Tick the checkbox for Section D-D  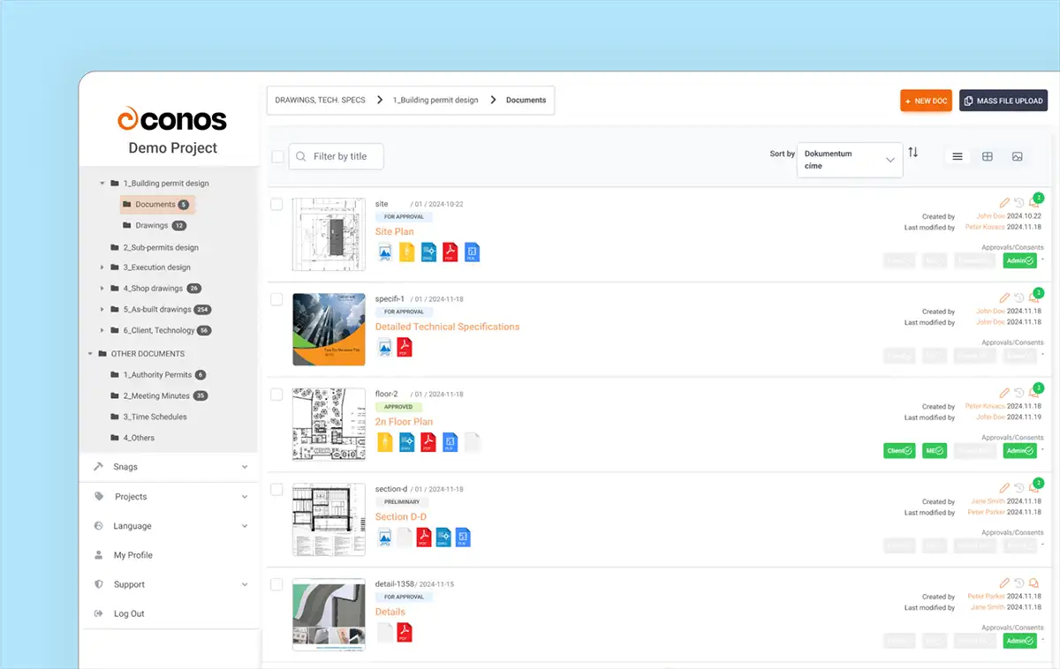[276, 489]
